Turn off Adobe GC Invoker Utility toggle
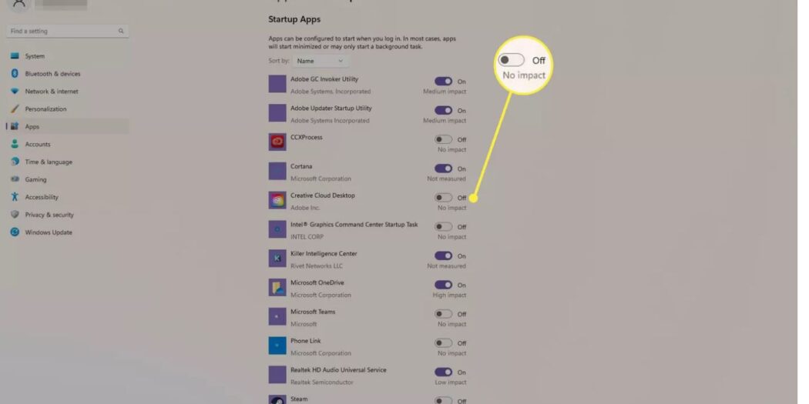 click(x=443, y=82)
